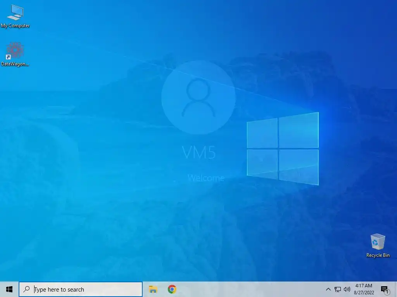
Task: Select the DataWagon desktop shortcut
Action: pyautogui.click(x=15, y=54)
